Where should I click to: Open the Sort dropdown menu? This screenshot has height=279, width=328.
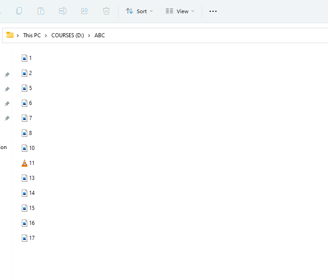click(139, 11)
